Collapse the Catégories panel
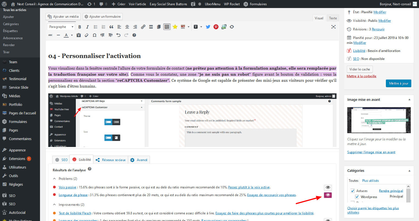The height and width of the screenshot is (221, 419). click(409, 171)
